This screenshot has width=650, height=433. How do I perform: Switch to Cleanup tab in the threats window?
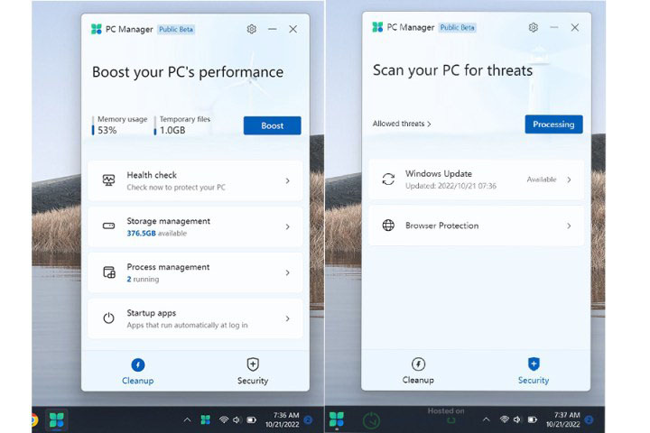(x=418, y=370)
